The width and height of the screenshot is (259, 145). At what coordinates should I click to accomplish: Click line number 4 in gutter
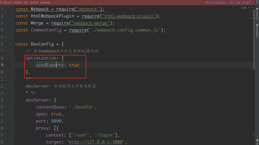coord(2,30)
